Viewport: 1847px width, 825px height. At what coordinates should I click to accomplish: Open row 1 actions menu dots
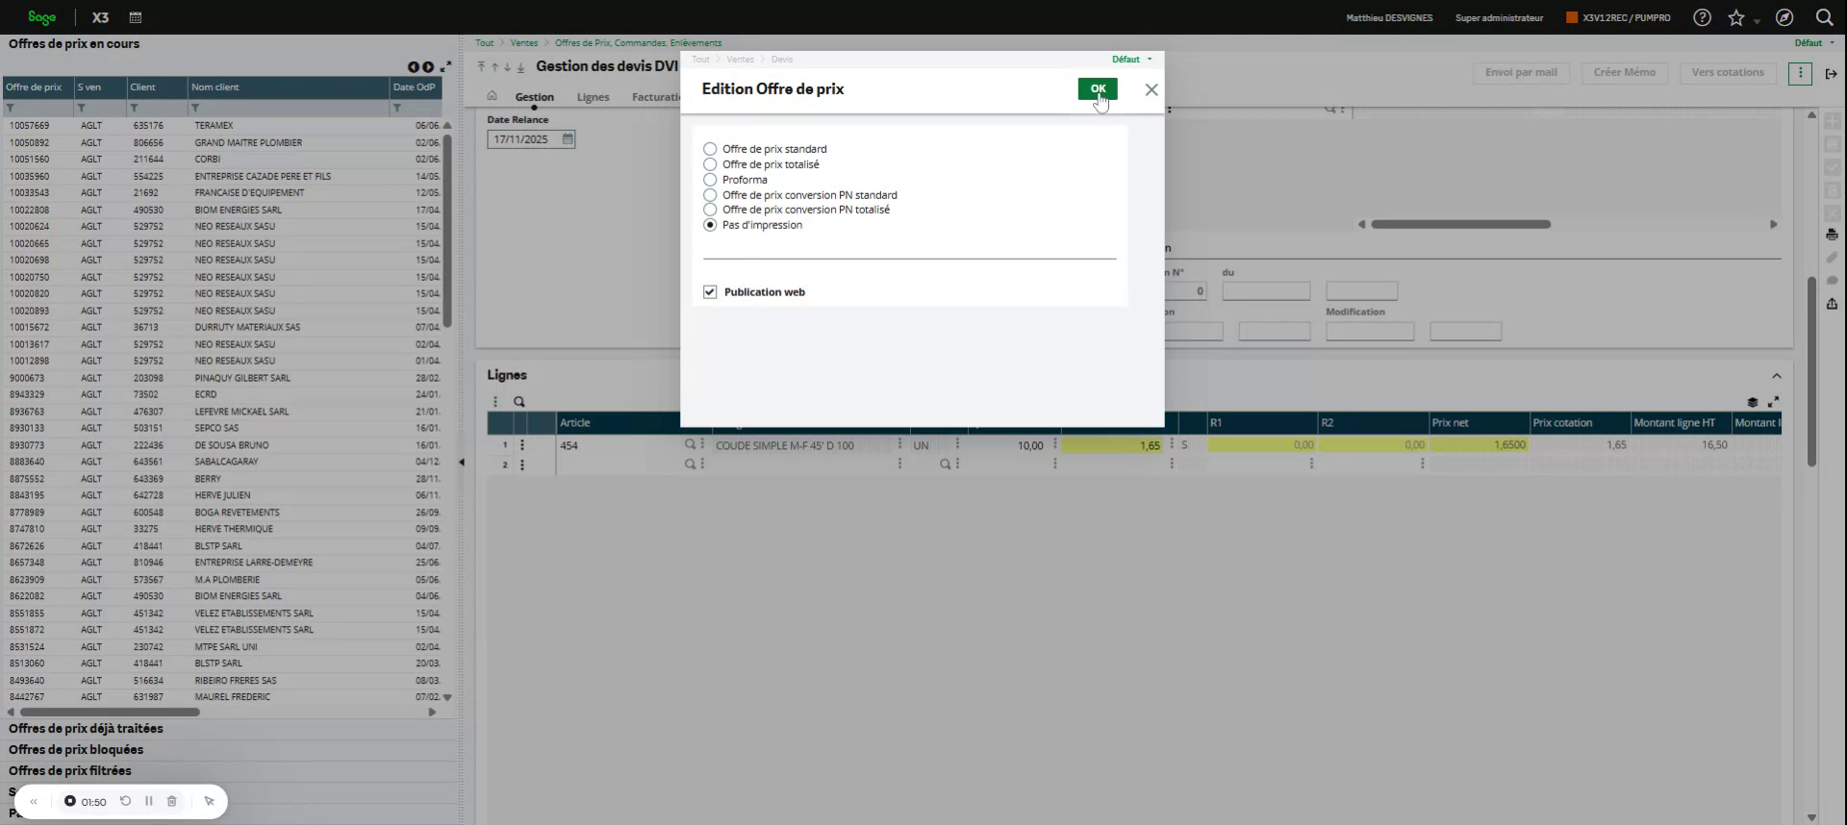pyautogui.click(x=522, y=445)
